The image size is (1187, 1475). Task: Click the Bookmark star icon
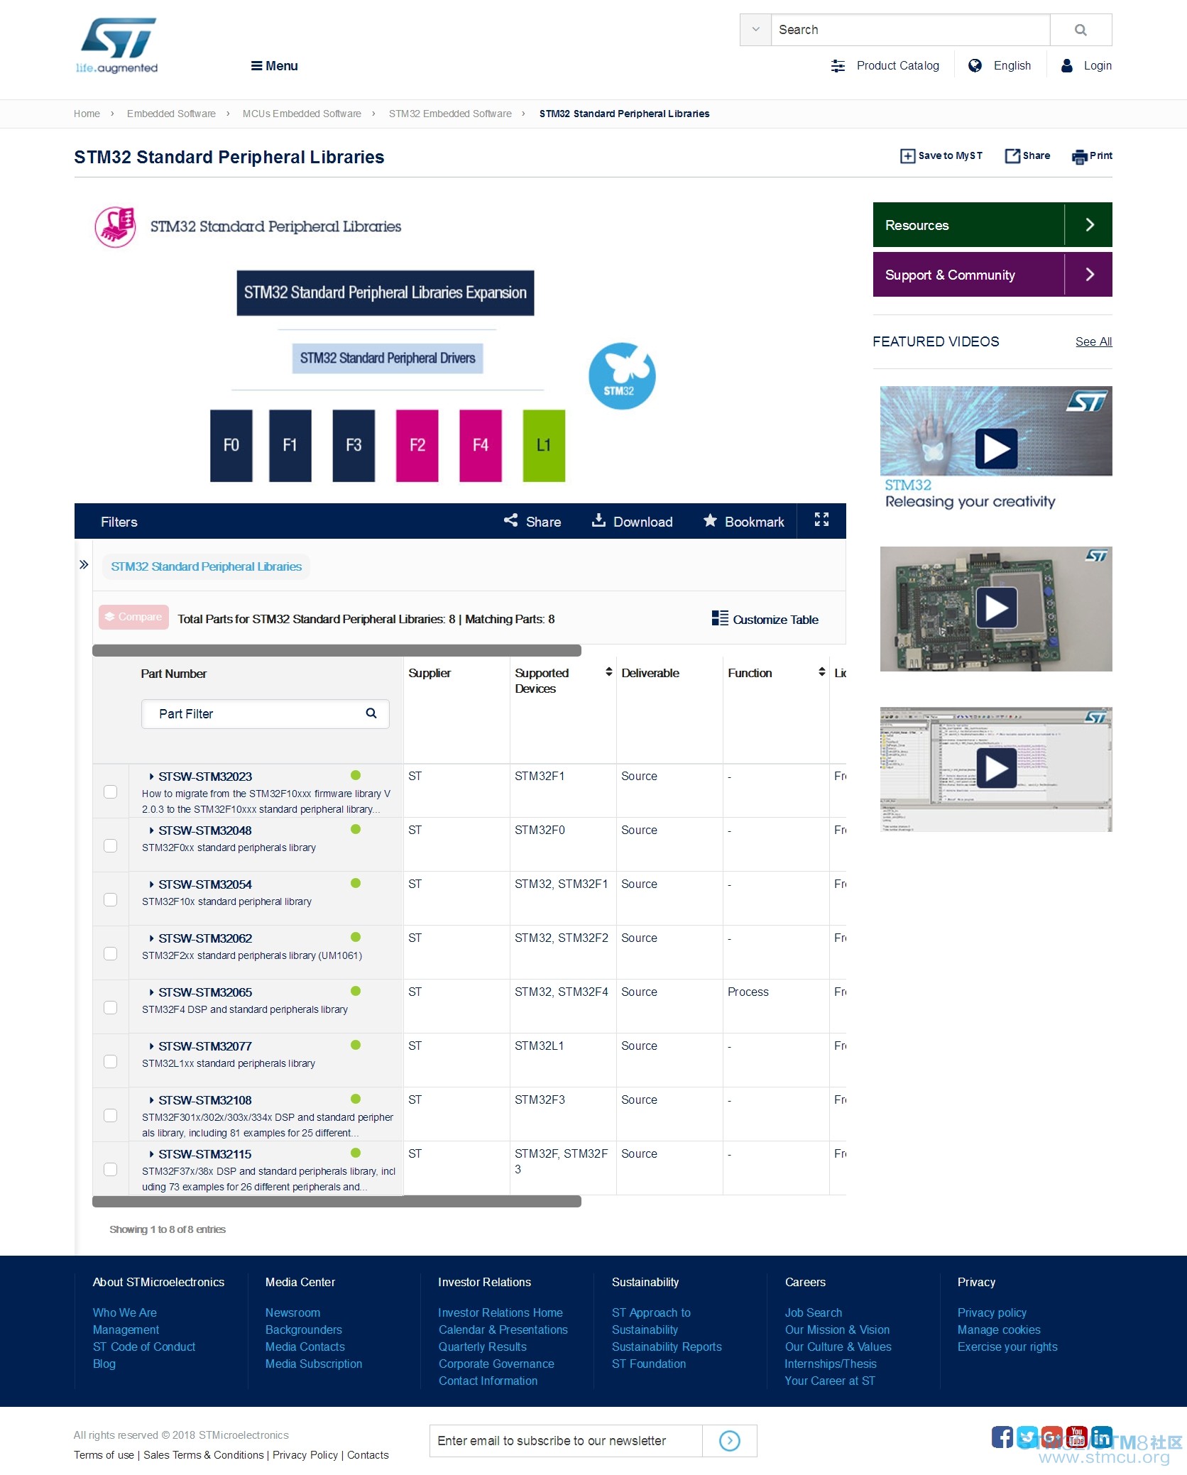(710, 520)
